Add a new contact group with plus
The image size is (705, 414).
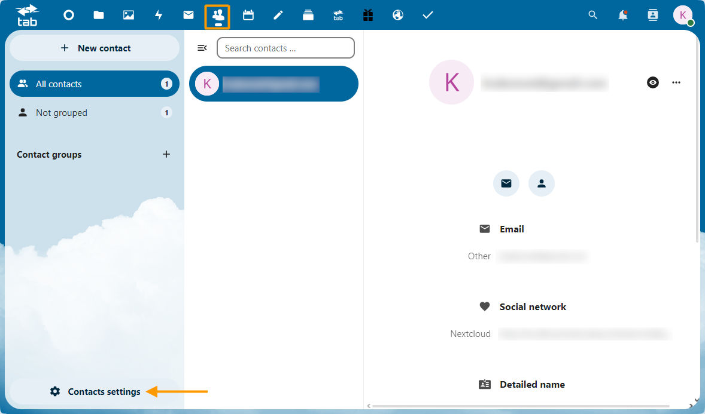(x=166, y=155)
